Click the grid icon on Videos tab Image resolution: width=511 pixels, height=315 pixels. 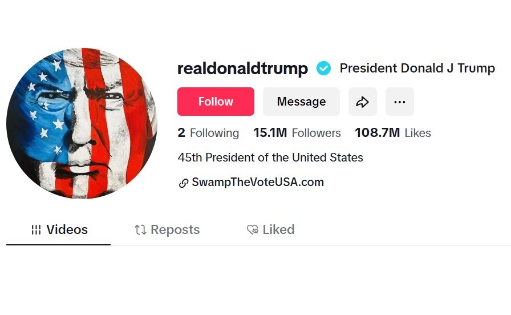[36, 230]
